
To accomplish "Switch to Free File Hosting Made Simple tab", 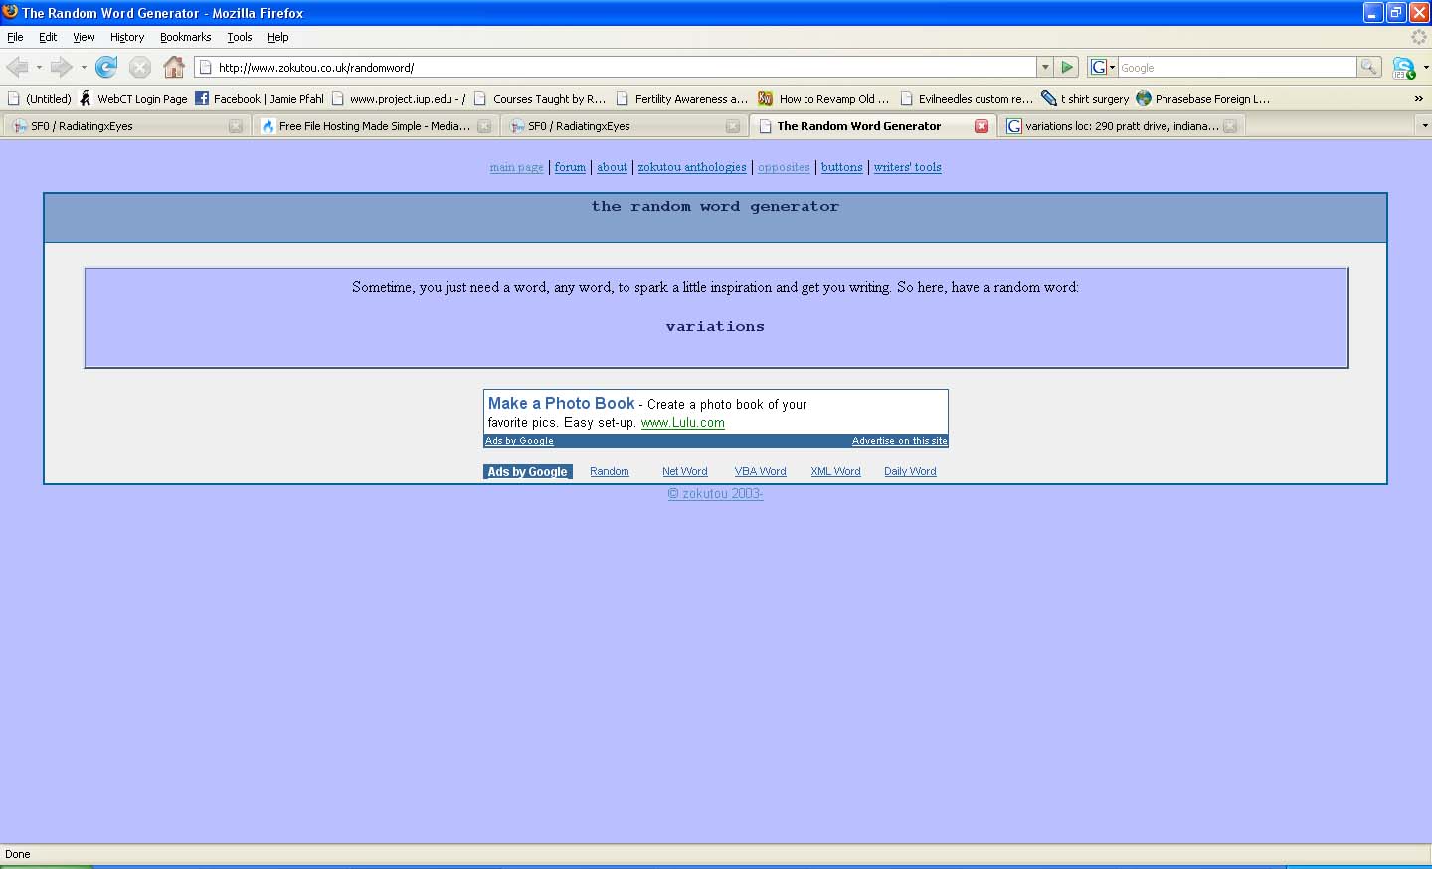I will 373,126.
